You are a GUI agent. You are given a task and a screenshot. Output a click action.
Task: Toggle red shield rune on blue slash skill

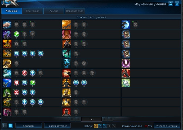[16, 83]
